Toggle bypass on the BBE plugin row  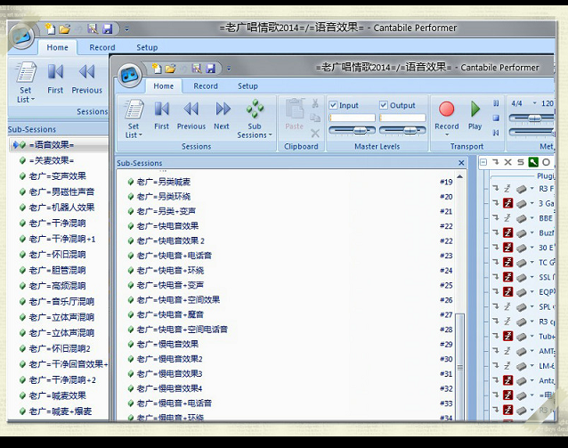point(507,218)
